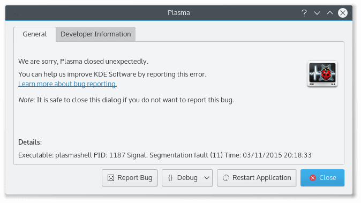Open the Developer Information tab
Viewport: 361px width, 203px height.
point(95,34)
